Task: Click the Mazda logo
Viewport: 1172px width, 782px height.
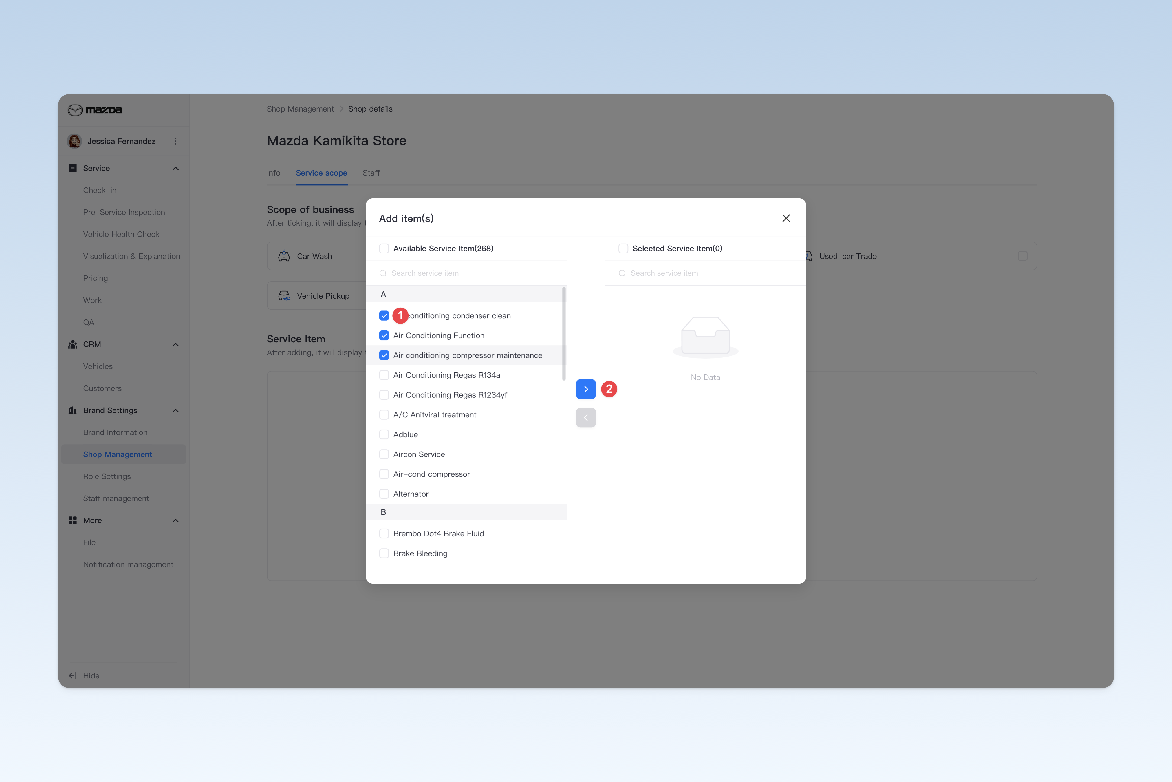Action: coord(95,110)
